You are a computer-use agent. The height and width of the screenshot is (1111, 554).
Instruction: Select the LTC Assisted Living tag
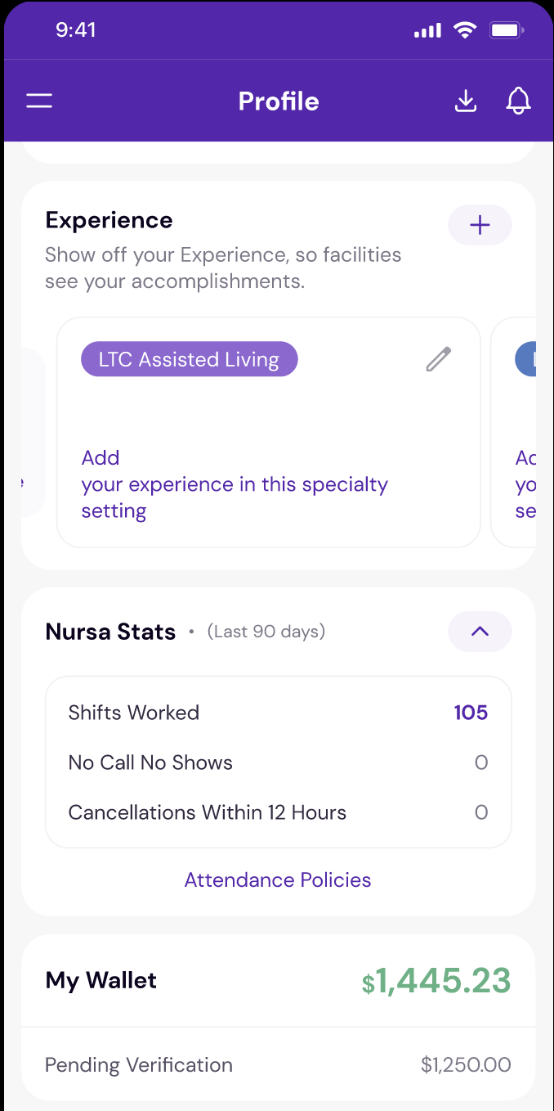point(189,359)
